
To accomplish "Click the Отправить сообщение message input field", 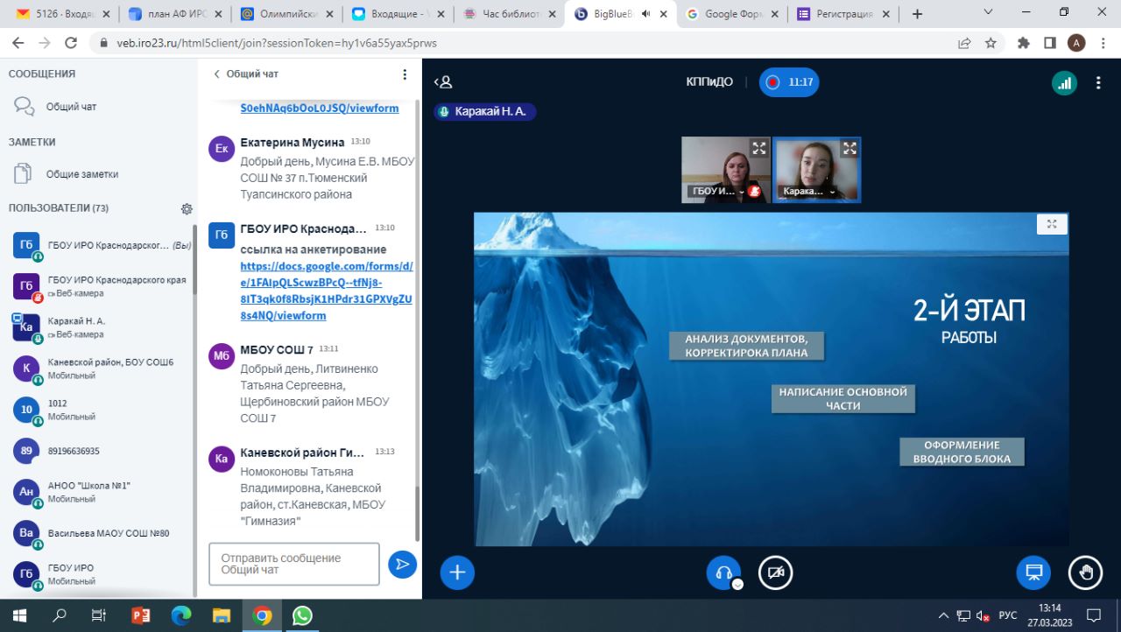I will pyautogui.click(x=294, y=564).
